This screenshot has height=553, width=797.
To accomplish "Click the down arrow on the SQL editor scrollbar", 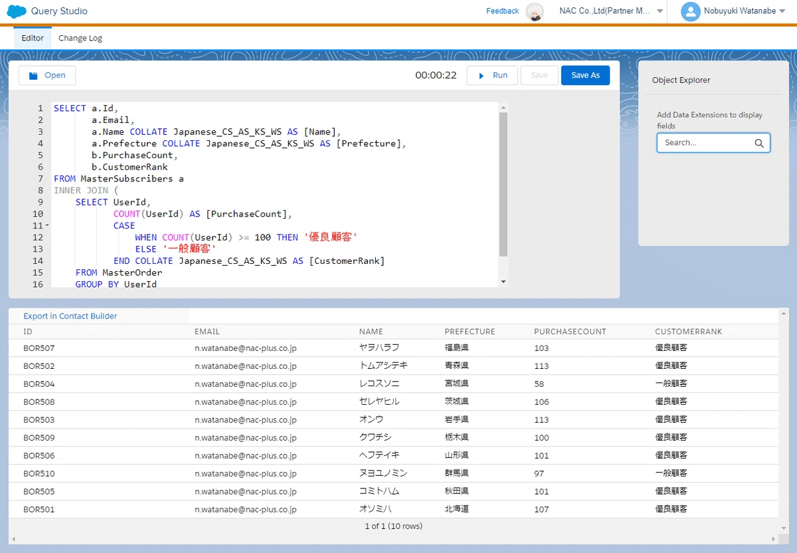I will coord(502,281).
